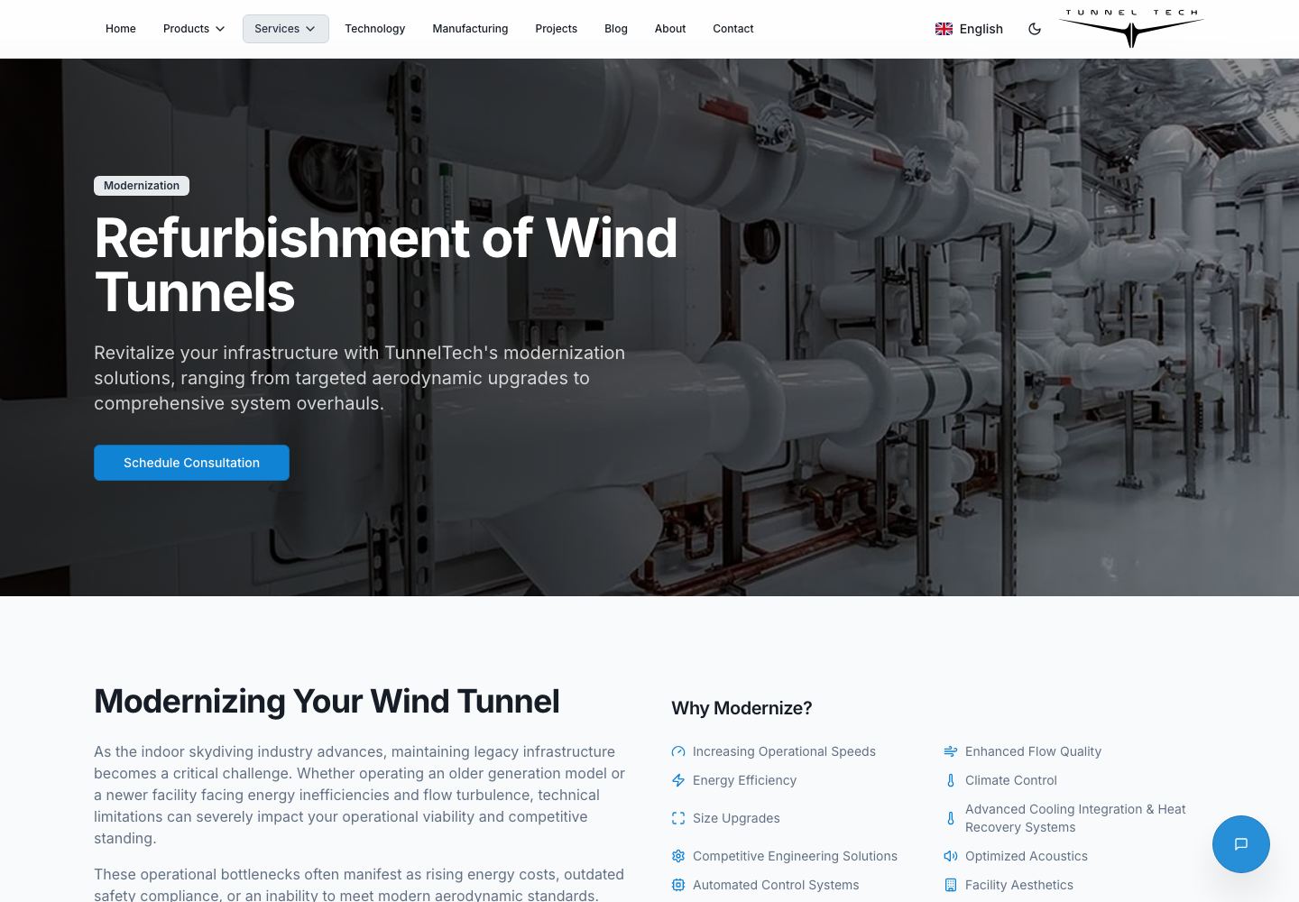
Task: Click the speaker icon beside Optimized Acoustics
Action: pos(951,856)
